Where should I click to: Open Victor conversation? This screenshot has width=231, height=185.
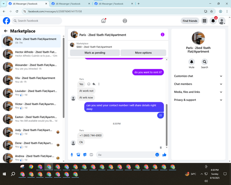(31, 106)
